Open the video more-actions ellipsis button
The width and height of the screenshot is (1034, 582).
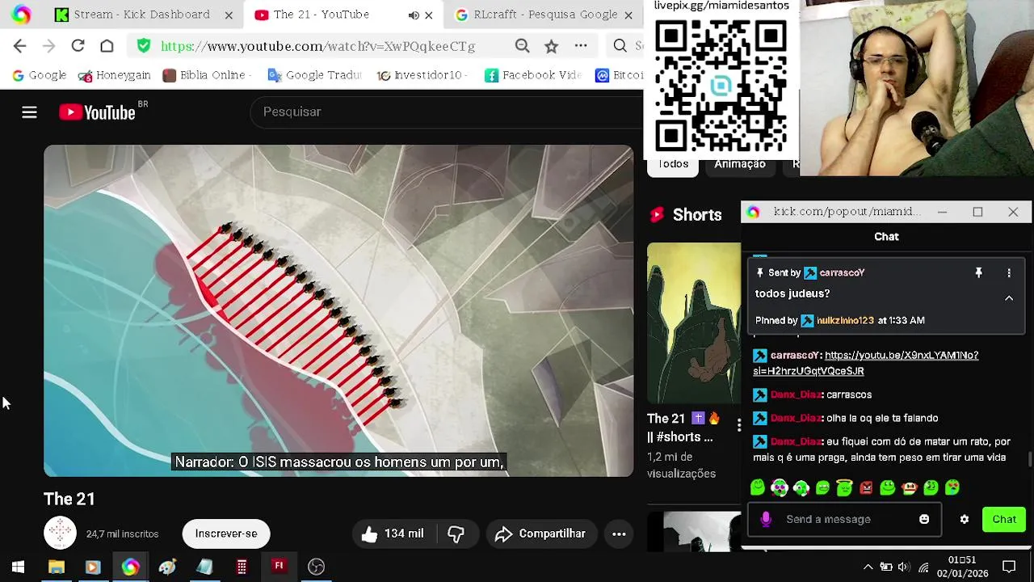click(619, 533)
